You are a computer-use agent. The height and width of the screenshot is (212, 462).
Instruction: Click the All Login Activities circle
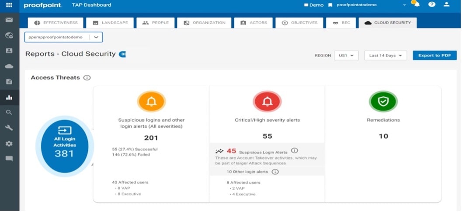tap(65, 146)
